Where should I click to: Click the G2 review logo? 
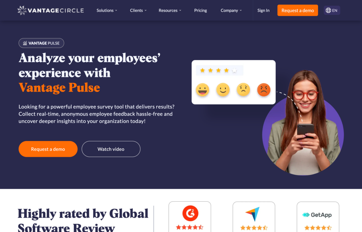tap(190, 213)
